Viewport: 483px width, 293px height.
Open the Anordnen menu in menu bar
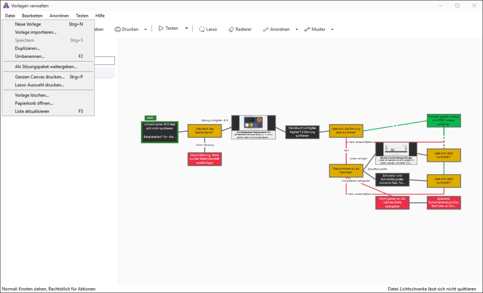pos(59,16)
